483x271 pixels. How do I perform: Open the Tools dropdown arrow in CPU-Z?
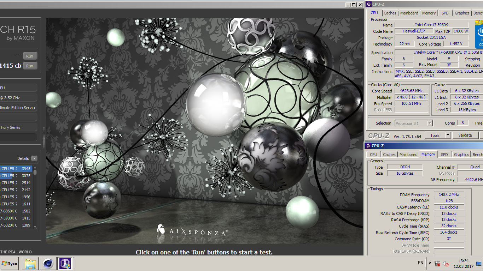pyautogui.click(x=448, y=135)
